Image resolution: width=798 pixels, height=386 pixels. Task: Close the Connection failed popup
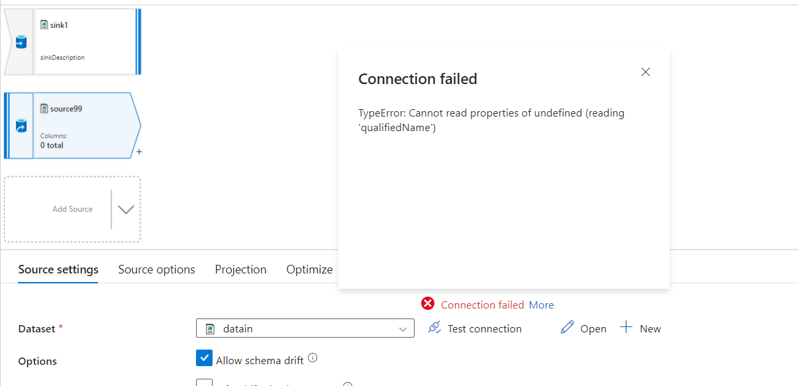[646, 72]
